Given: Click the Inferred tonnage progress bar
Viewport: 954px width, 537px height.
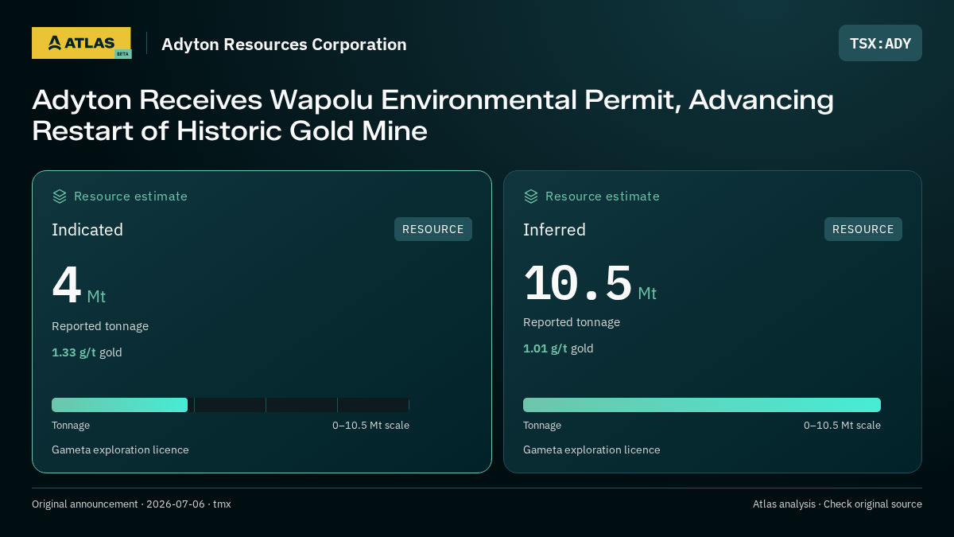Looking at the screenshot, I should click(x=702, y=405).
